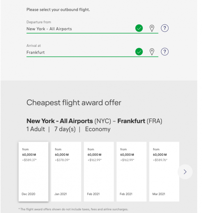This screenshot has height=213, width=202.
Task: Show help for the Arrival at field
Action: coord(164,52)
